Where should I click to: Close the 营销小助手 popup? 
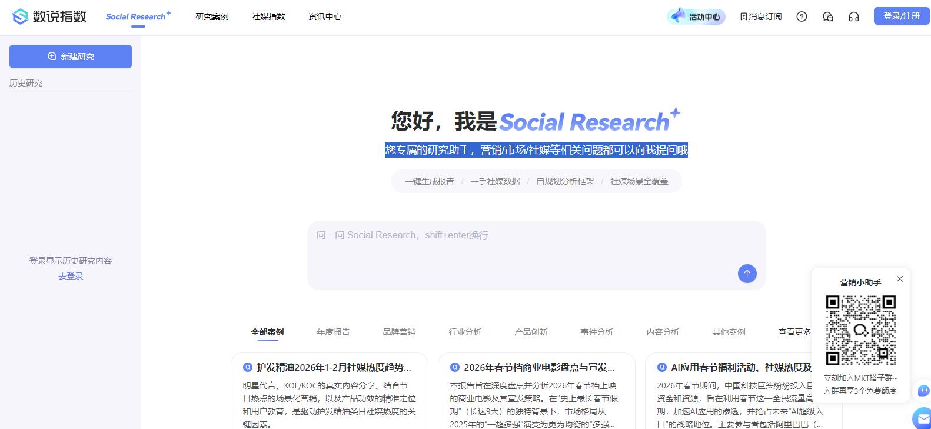pyautogui.click(x=900, y=279)
